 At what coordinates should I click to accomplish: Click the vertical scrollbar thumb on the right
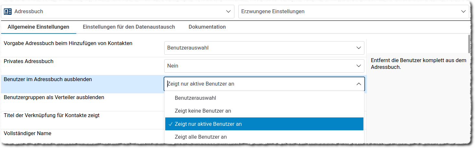tap(469, 44)
